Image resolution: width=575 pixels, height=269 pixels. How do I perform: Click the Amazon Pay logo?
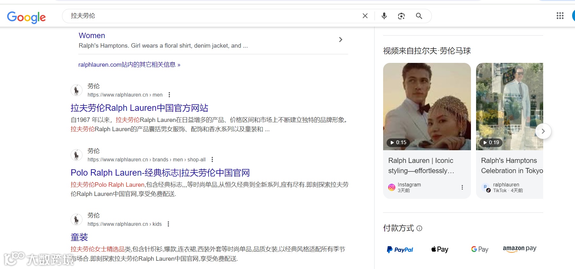(x=520, y=249)
